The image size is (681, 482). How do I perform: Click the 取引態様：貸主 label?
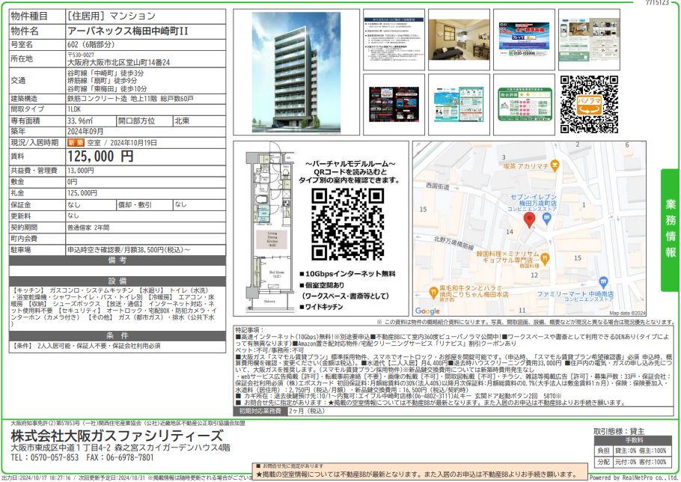[x=619, y=431]
